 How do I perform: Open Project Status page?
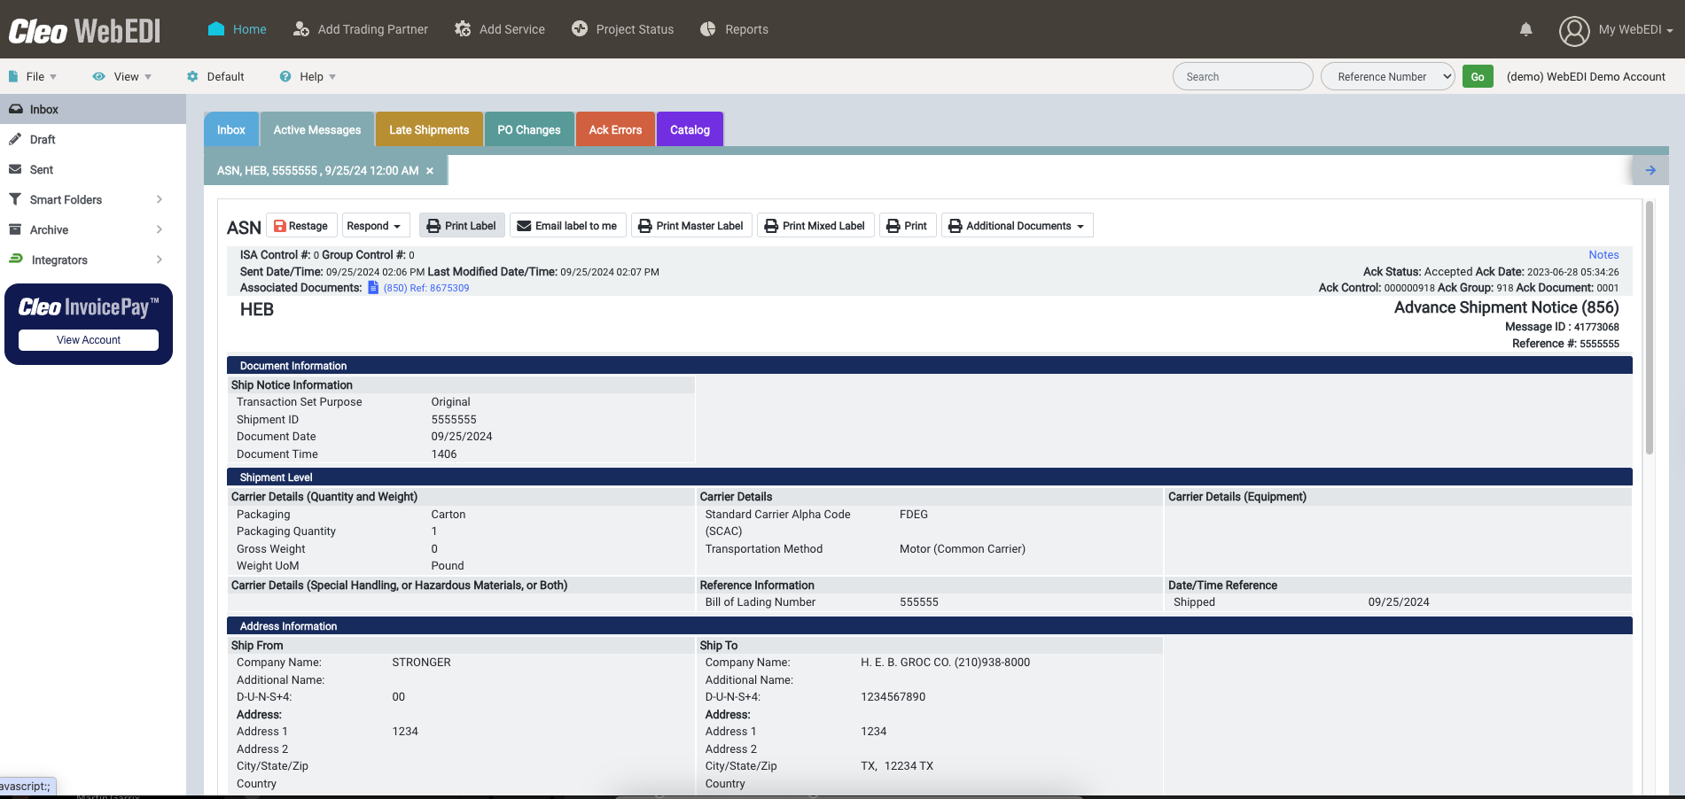pyautogui.click(x=622, y=29)
